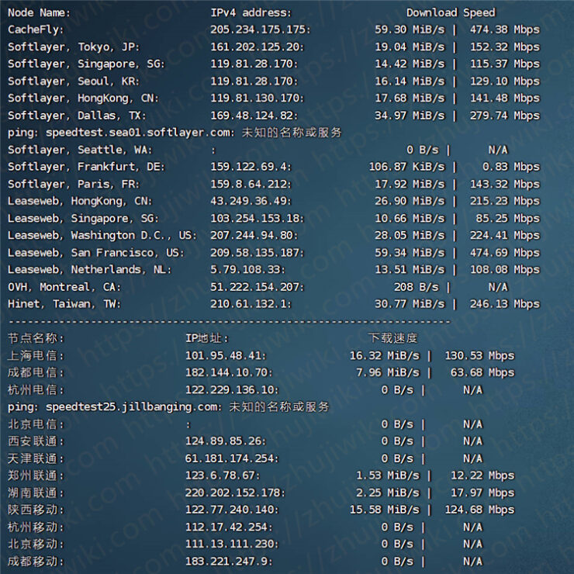This screenshot has width=574, height=574.
Task: Click the 'Softlayer, Tokyo, JP:' node name
Action: pos(74,47)
